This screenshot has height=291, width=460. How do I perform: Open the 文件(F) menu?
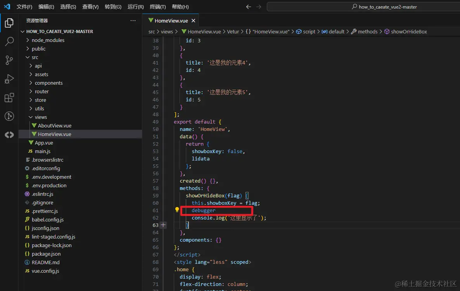pyautogui.click(x=24, y=7)
